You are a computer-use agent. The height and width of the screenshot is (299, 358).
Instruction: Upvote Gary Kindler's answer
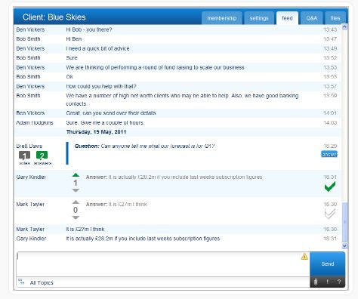pyautogui.click(x=76, y=175)
